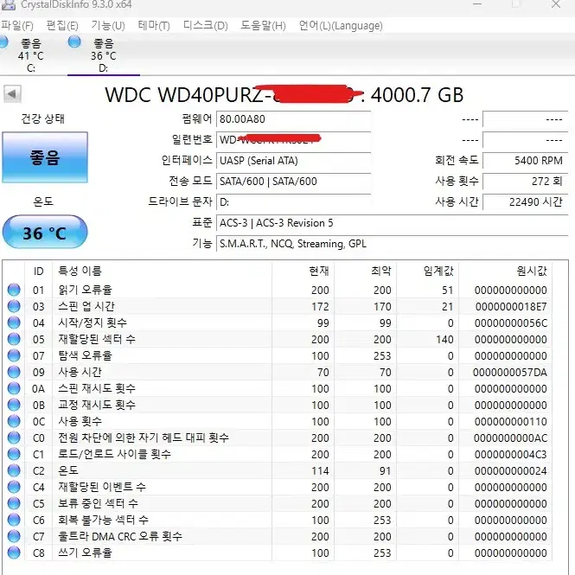Click the 임계값 column header
The width and height of the screenshot is (575, 575).
tap(428, 272)
